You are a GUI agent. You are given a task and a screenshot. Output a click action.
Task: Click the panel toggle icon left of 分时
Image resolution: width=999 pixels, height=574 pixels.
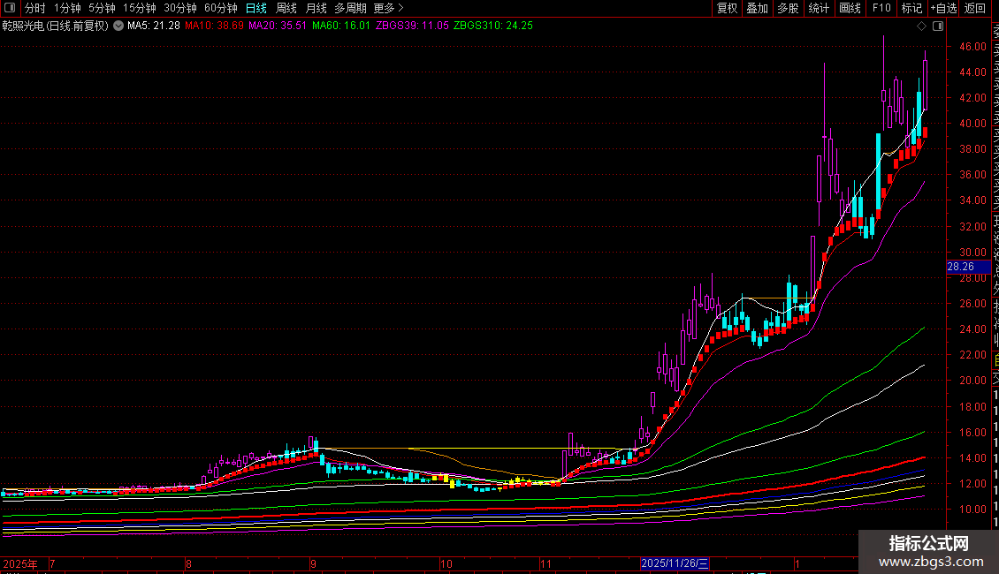click(10, 8)
